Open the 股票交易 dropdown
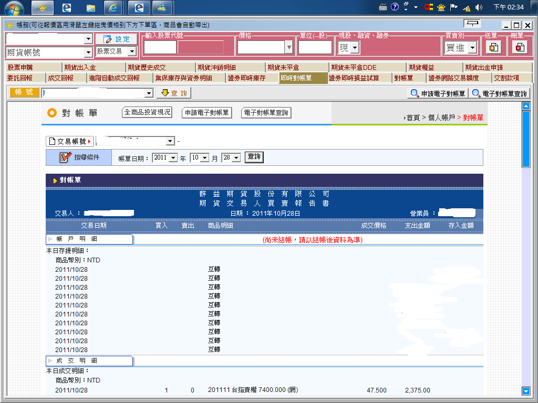The height and width of the screenshot is (403, 538). tap(132, 51)
